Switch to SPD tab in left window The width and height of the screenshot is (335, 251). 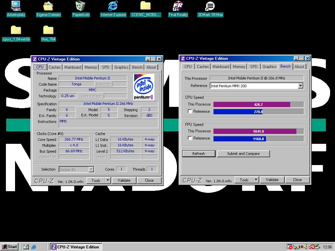click(106, 67)
